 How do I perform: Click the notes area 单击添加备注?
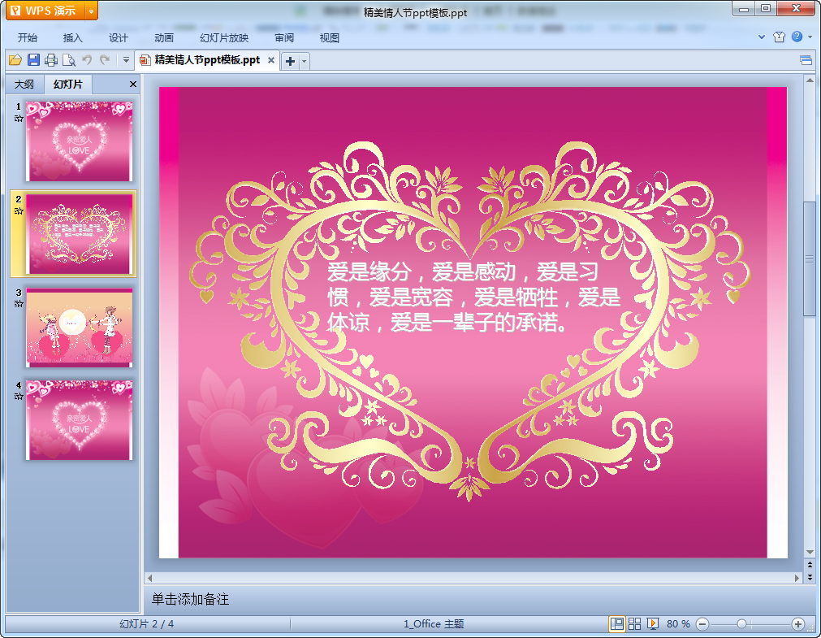[x=190, y=599]
